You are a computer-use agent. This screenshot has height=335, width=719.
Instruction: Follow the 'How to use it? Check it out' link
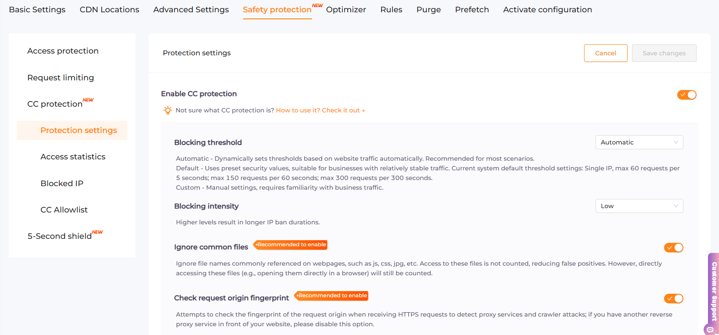(x=320, y=110)
